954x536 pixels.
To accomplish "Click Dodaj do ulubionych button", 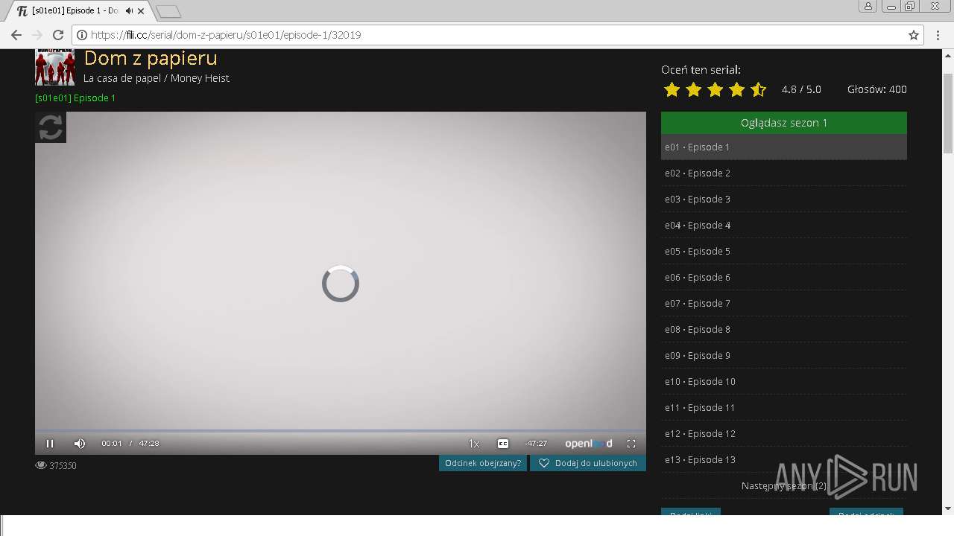I will 588,463.
